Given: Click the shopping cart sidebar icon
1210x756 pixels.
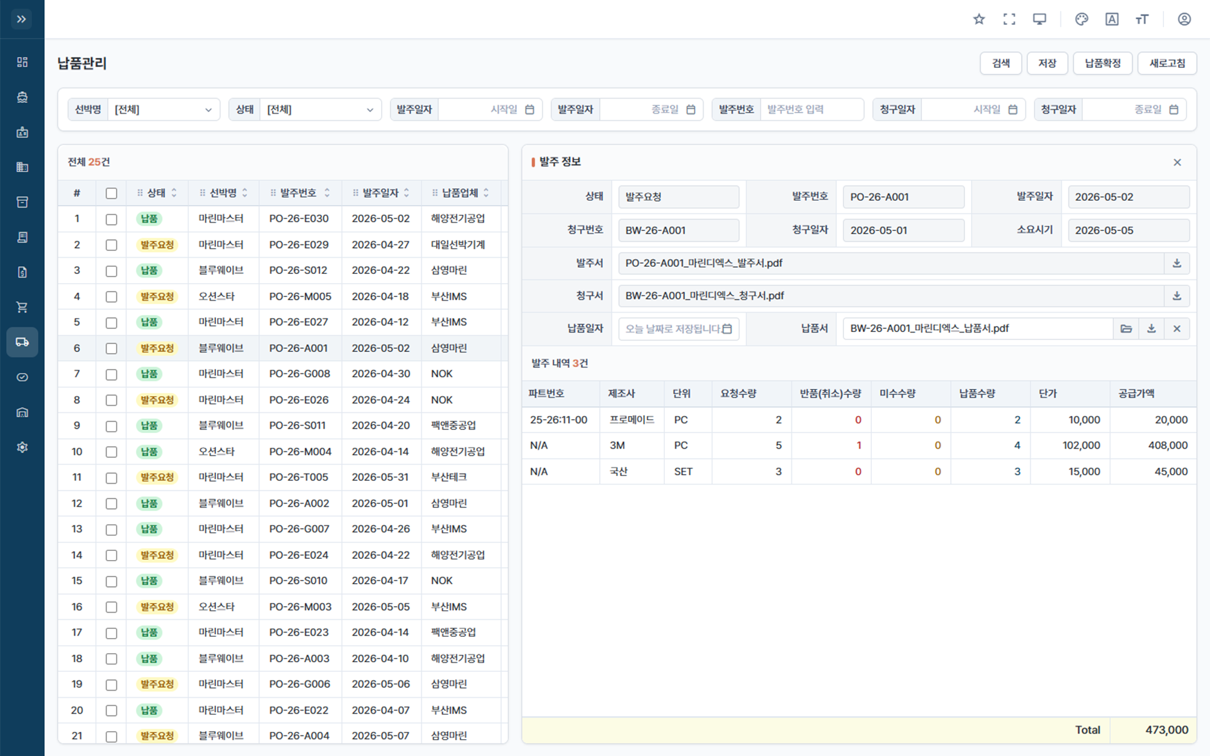Looking at the screenshot, I should (22, 307).
